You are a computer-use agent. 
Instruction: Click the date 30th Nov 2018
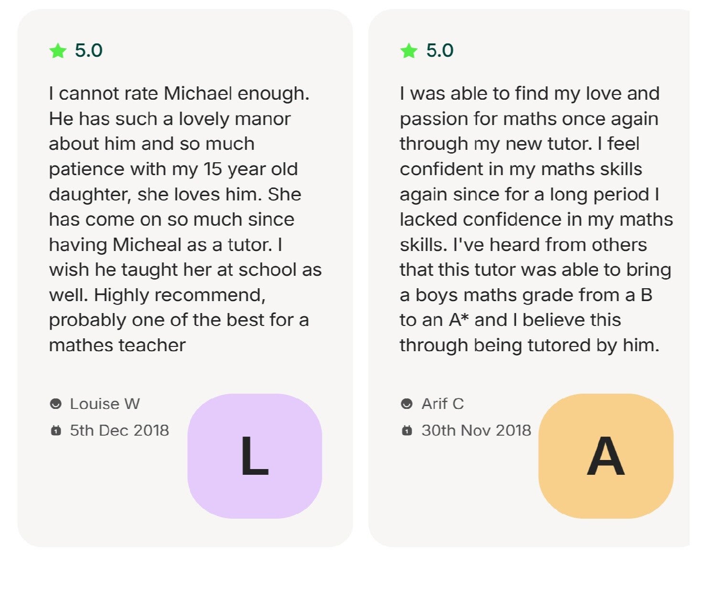point(476,431)
